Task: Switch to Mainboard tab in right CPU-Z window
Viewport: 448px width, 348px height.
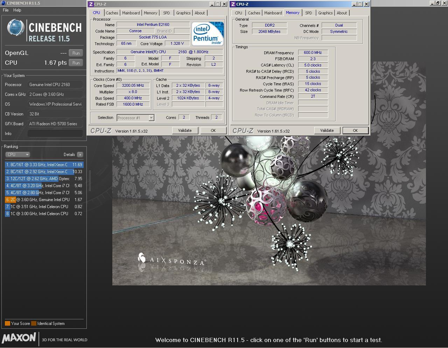Action: click(x=273, y=13)
